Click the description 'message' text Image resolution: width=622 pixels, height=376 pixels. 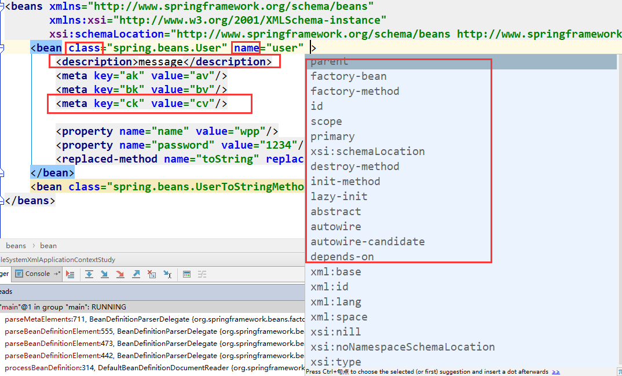point(160,62)
